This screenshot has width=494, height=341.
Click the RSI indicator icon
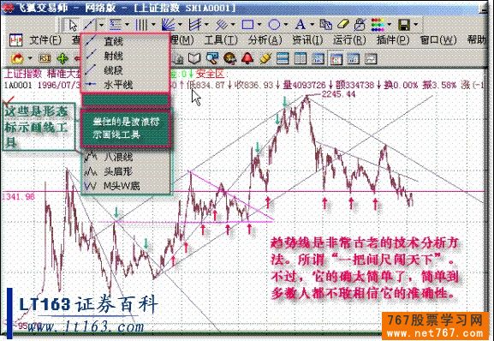[45, 58]
